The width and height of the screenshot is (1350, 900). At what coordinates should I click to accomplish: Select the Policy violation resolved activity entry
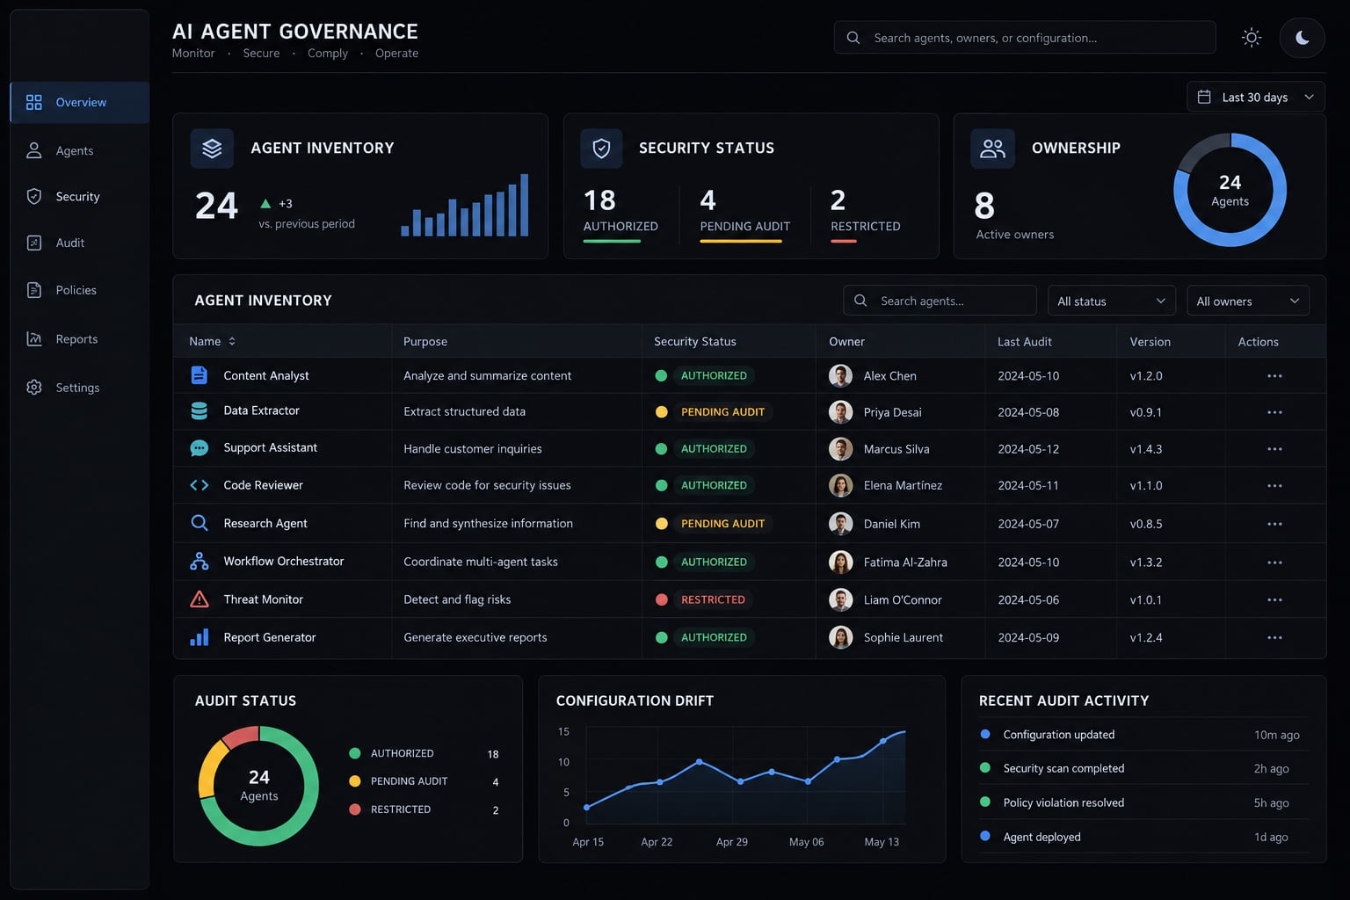1144,802
